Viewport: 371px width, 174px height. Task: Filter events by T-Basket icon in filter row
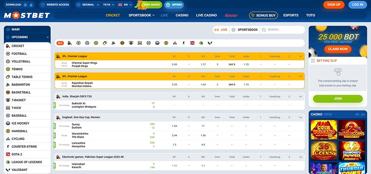[131, 43]
